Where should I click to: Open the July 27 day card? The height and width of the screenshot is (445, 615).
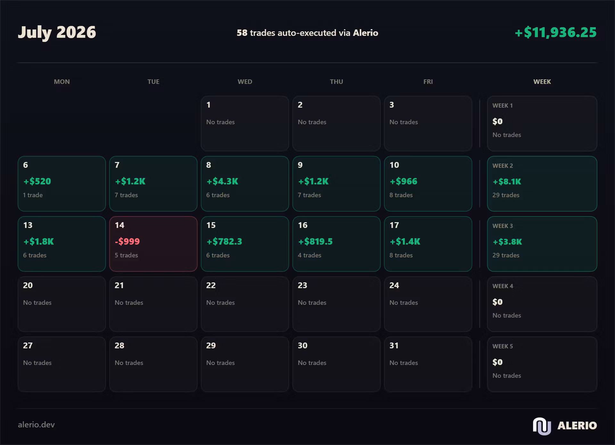click(x=62, y=364)
